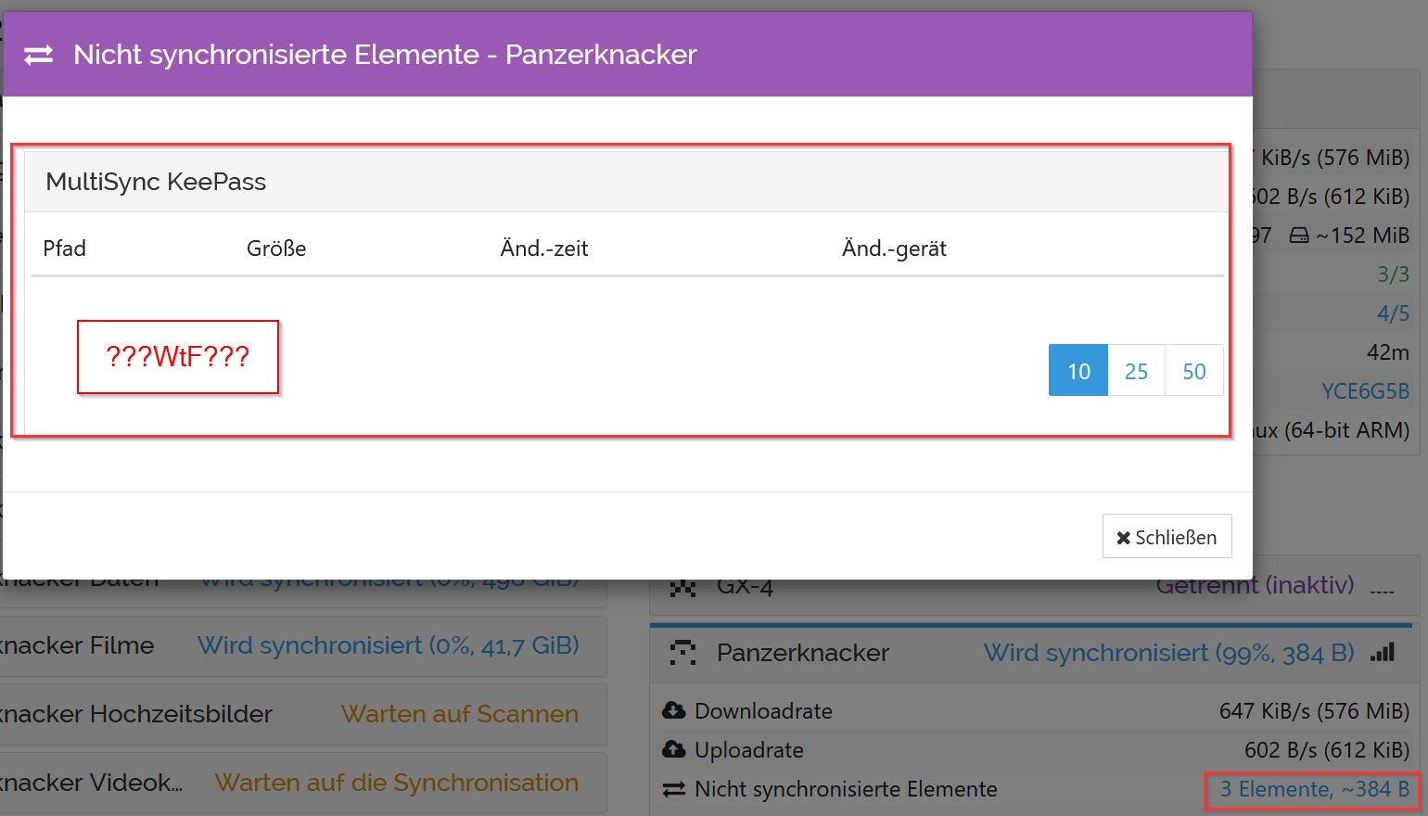The width and height of the screenshot is (1428, 816).
Task: Click the GX-4 device identicon
Action: (x=682, y=587)
